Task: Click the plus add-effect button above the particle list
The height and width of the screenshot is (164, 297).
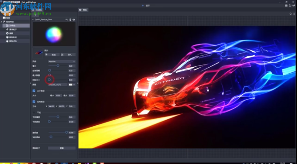Action: [35, 15]
